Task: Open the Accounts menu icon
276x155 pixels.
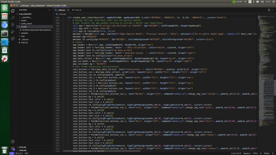Action: click(x=13, y=141)
